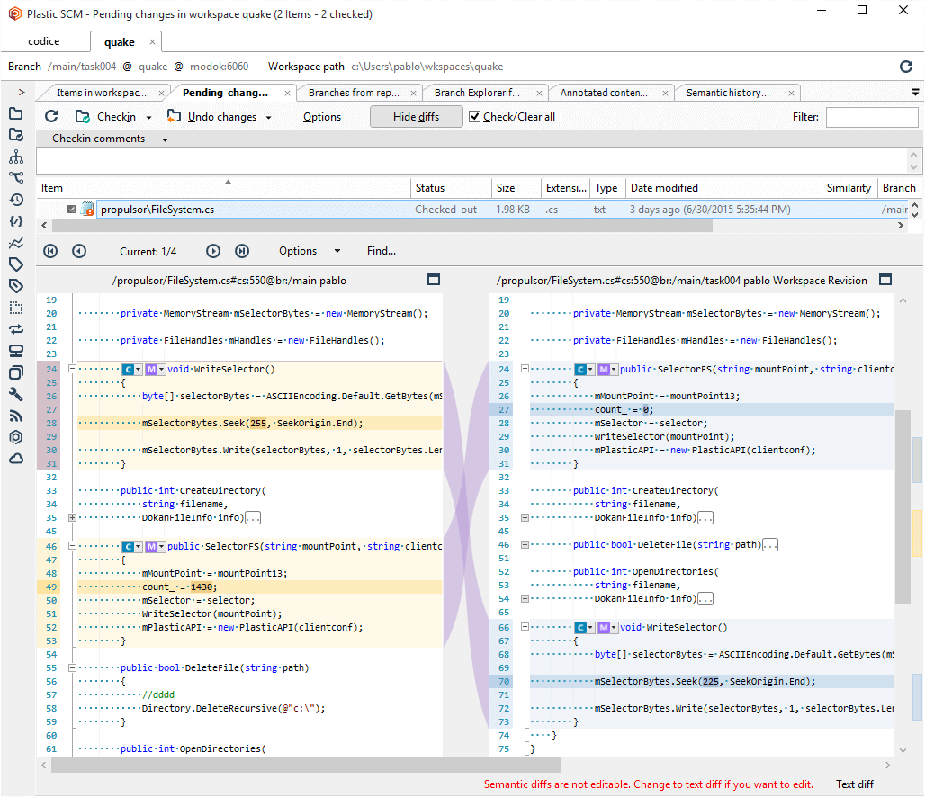The width and height of the screenshot is (925, 797).
Task: Open the Checkin comments dropdown
Action: pyautogui.click(x=164, y=138)
